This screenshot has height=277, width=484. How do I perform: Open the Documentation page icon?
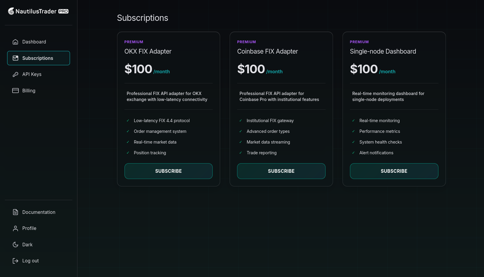(x=15, y=212)
